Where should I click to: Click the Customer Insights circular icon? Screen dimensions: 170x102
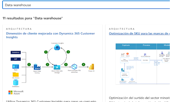(57, 47)
